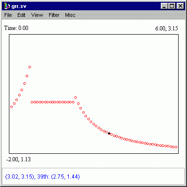187x187 pixels.
Task: Click the leftmost red data point in plot
Action: pos(11,107)
